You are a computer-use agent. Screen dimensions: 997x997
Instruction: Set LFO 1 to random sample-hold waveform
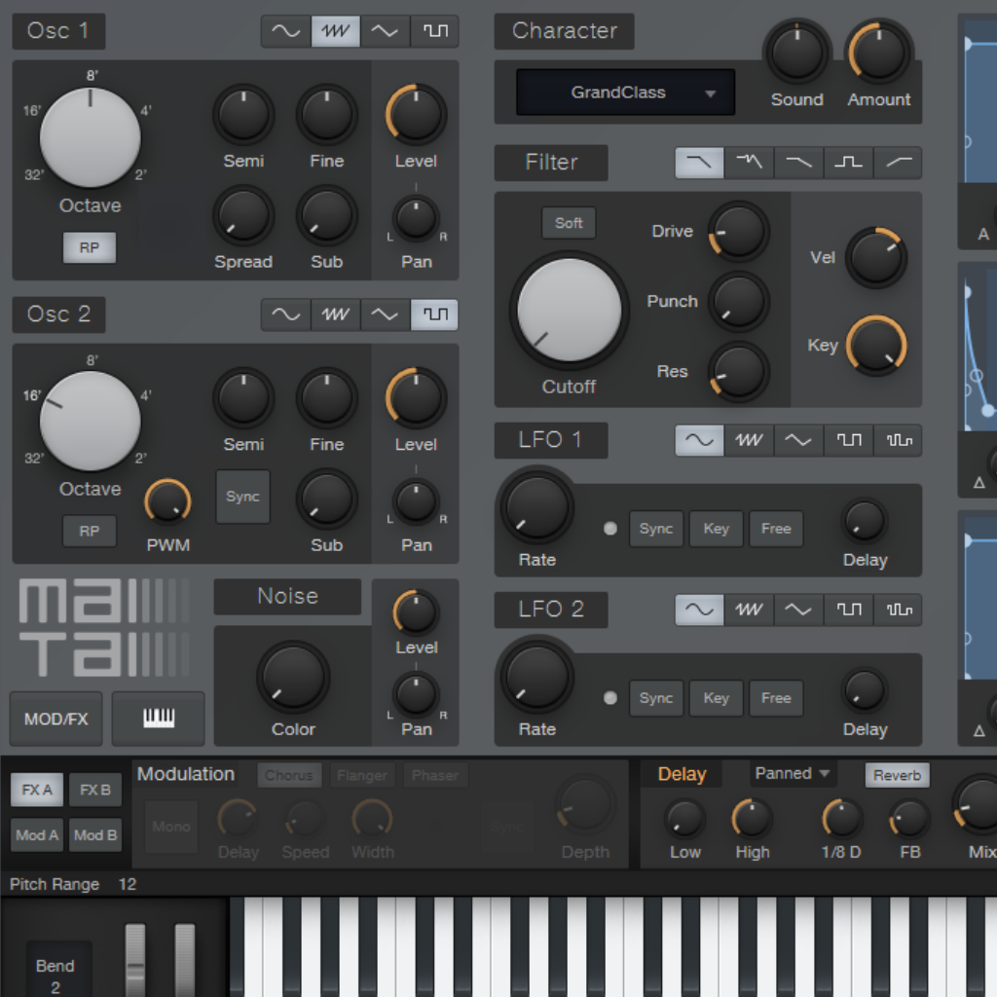coord(899,440)
